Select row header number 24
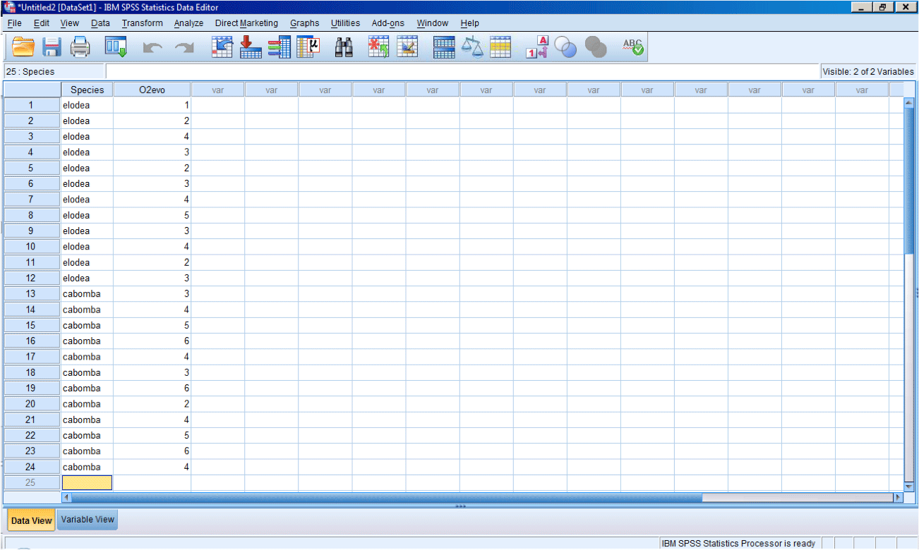Image resolution: width=919 pixels, height=550 pixels. tap(31, 467)
